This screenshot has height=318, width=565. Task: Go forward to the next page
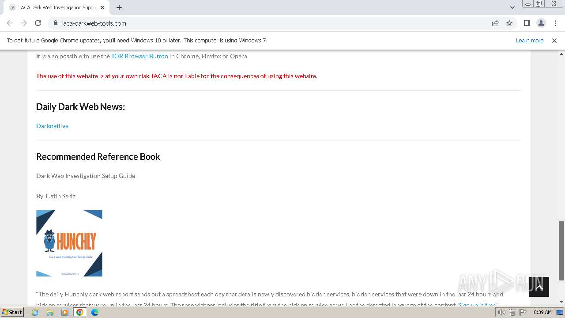coord(24,23)
